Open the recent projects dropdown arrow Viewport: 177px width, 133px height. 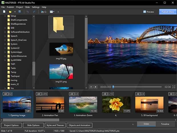pos(15,12)
